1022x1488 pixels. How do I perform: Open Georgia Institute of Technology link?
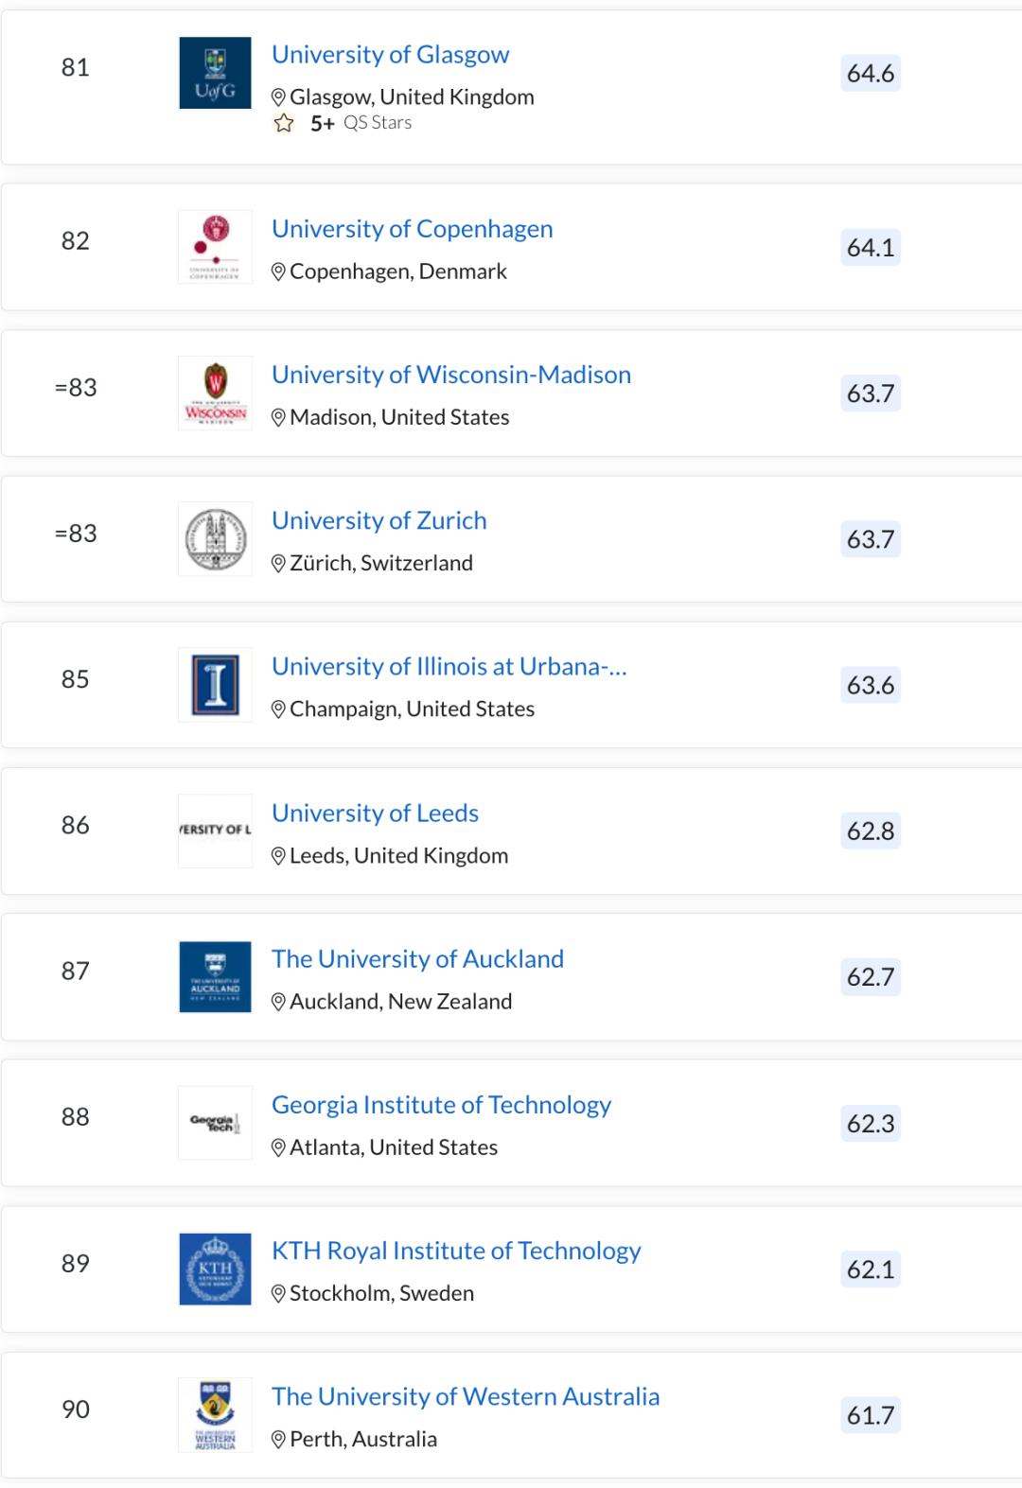click(x=441, y=1105)
